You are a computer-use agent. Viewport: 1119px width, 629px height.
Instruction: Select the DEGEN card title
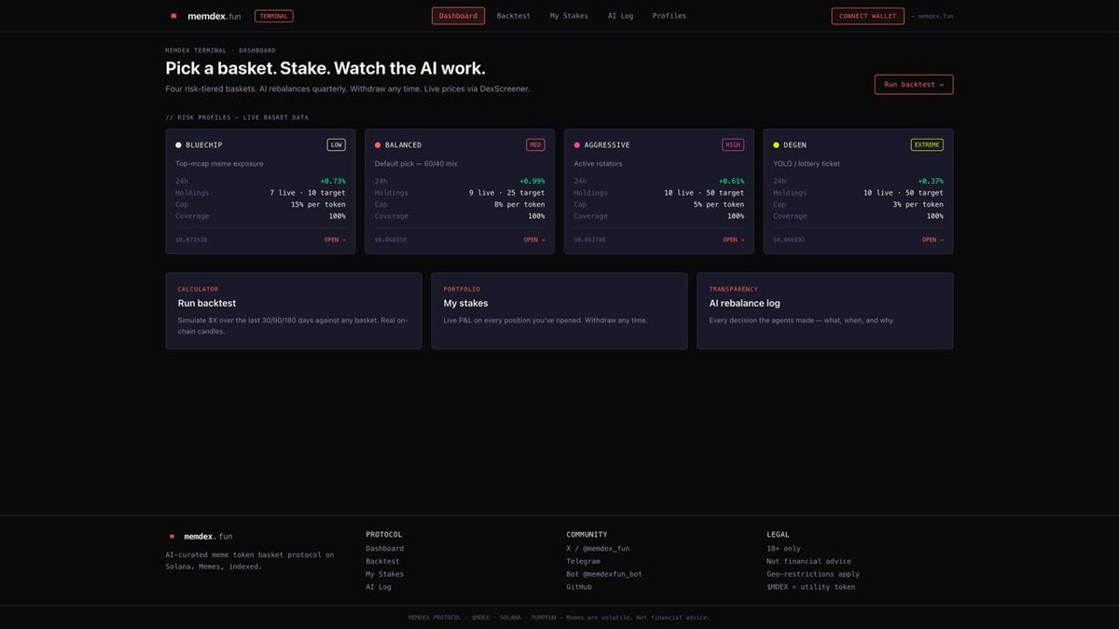(x=794, y=145)
